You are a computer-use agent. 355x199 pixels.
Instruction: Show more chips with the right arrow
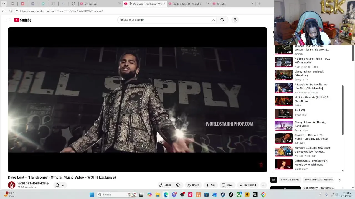[340, 180]
